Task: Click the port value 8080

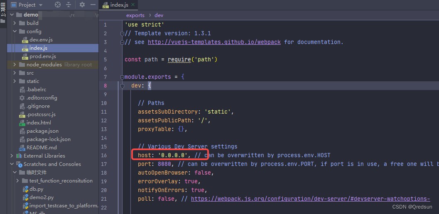Action: (x=164, y=164)
